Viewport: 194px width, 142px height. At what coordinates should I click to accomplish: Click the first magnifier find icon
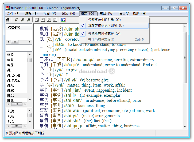click(x=16, y=20)
